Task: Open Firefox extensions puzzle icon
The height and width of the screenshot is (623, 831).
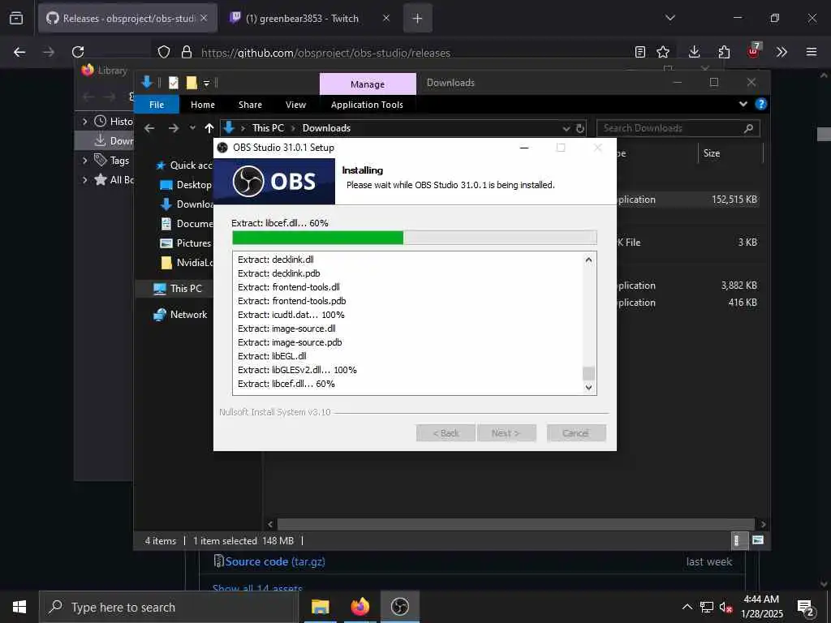Action: pos(724,52)
